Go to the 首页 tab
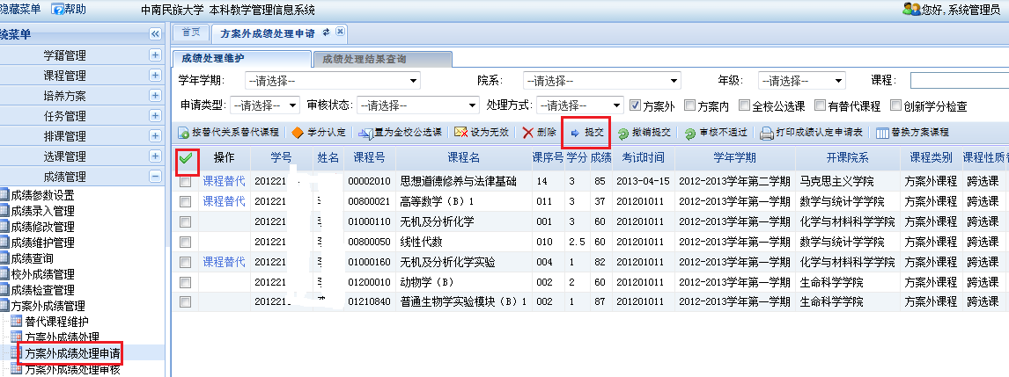The height and width of the screenshot is (377, 1009). coord(190,33)
